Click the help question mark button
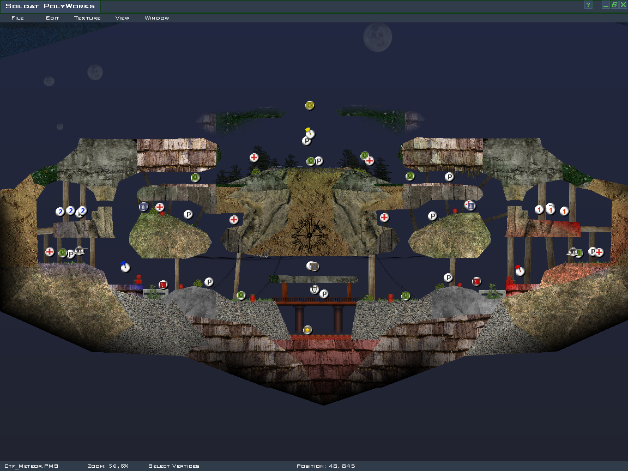This screenshot has width=628, height=471. [x=588, y=5]
